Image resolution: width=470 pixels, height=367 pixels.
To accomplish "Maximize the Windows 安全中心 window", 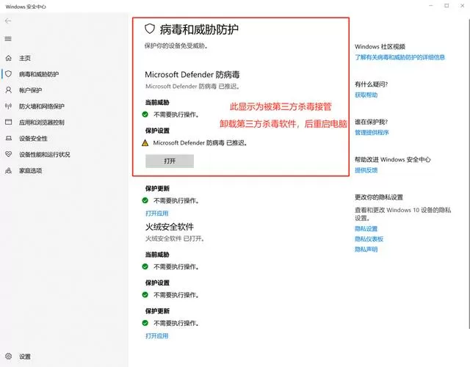I will click(446, 6).
